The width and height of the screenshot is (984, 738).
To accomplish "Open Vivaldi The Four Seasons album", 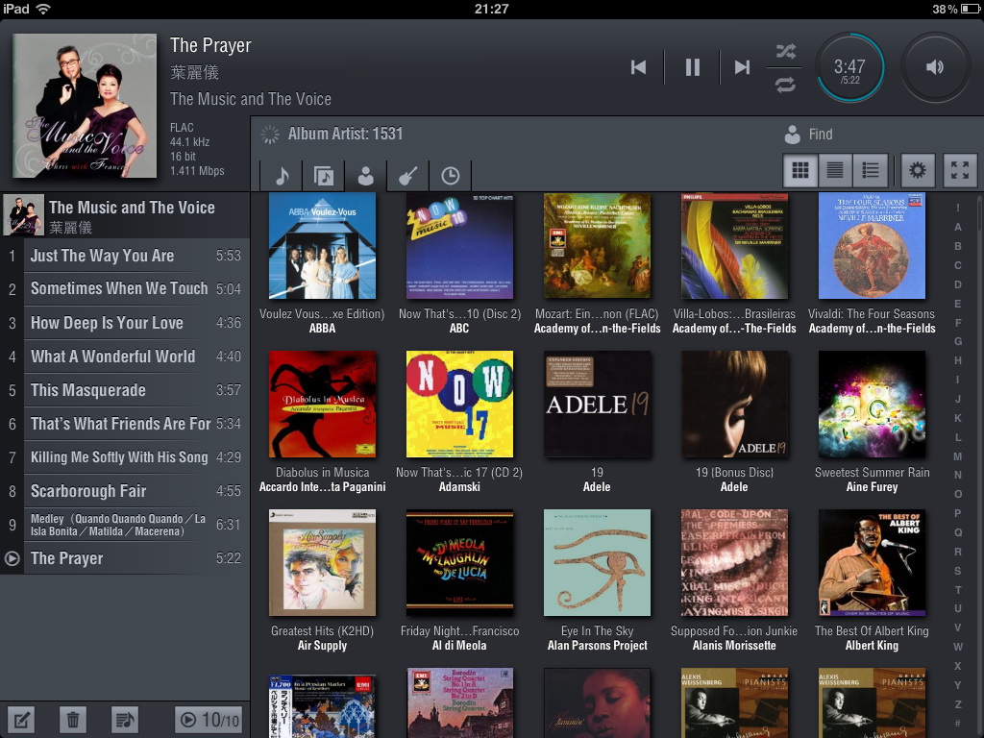I will pos(872,246).
